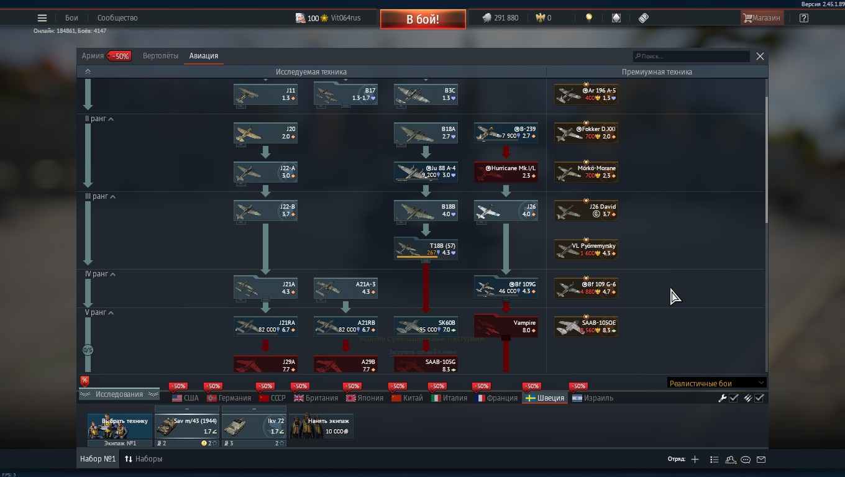
Task: Open the chat speech bubble icon
Action: tap(746, 460)
